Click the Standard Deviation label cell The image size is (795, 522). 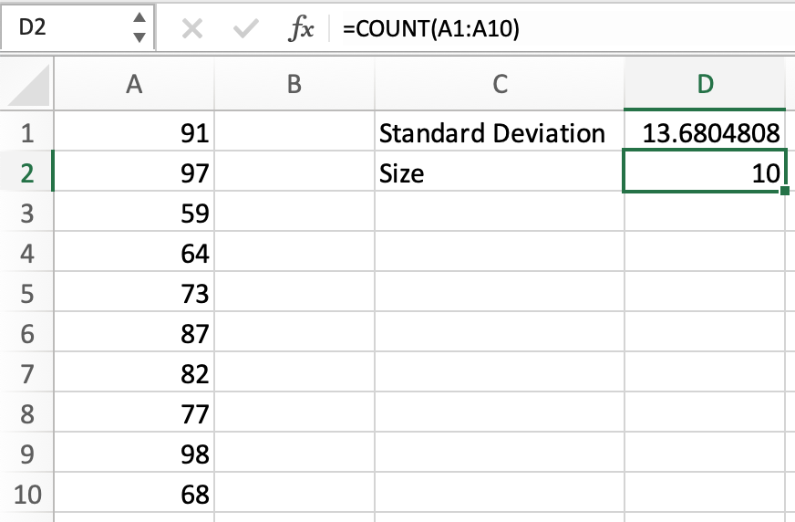point(492,133)
